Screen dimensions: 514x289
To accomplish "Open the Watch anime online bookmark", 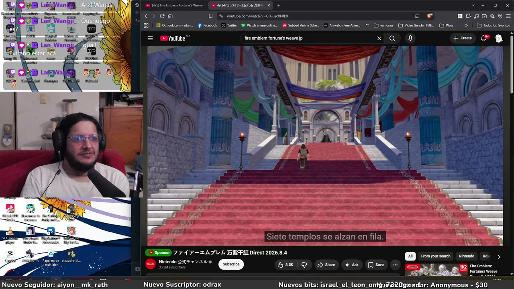I will [259, 25].
